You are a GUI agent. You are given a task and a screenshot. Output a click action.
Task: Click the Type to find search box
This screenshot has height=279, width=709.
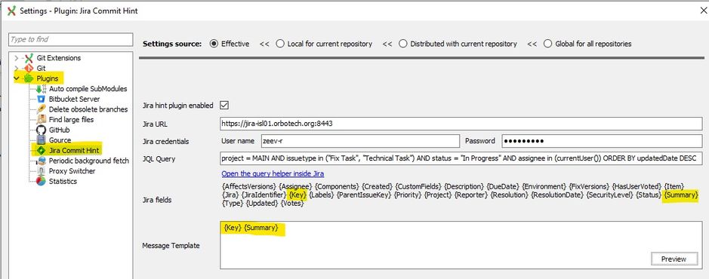click(70, 39)
